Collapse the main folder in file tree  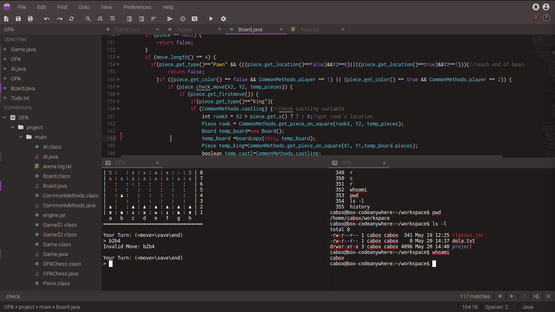(21, 137)
